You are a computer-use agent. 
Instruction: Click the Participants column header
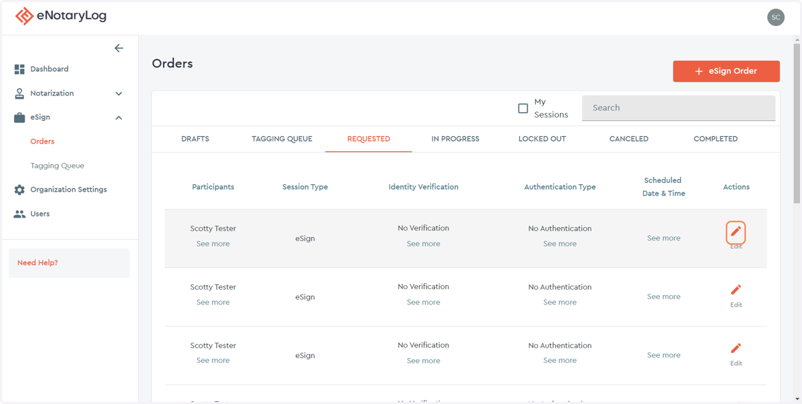pyautogui.click(x=213, y=187)
